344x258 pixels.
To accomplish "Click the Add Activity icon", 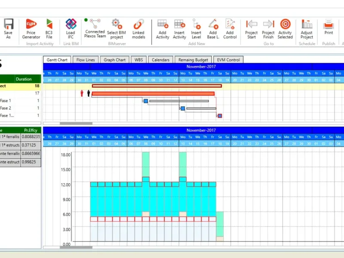I will (163, 24).
